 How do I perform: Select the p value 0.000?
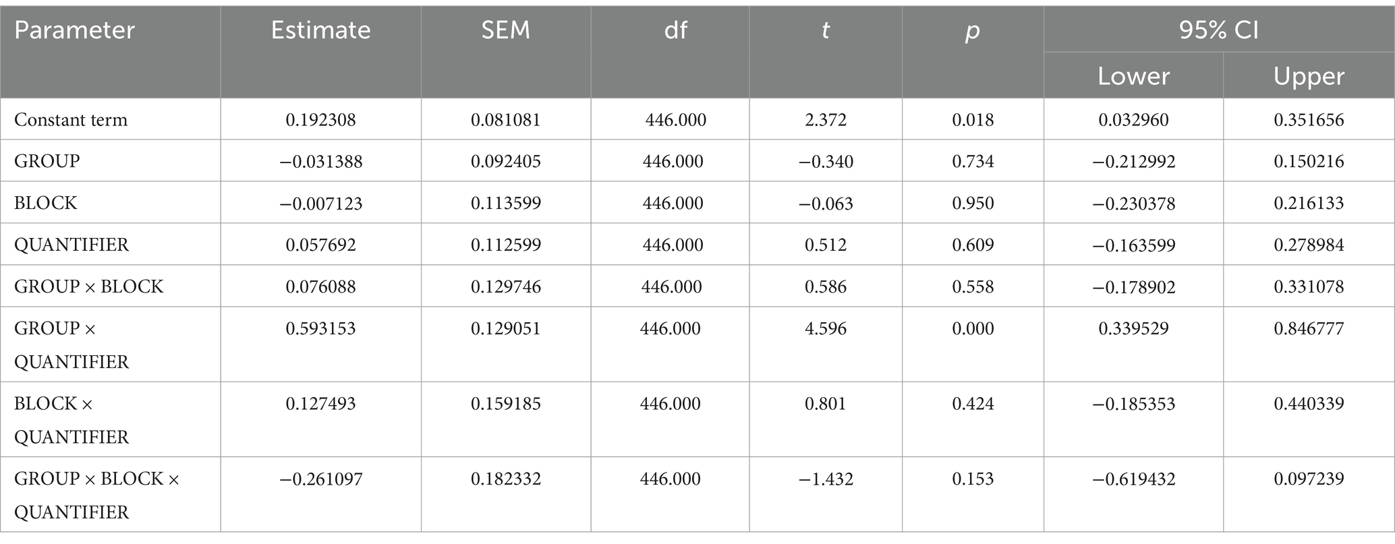coord(973,328)
